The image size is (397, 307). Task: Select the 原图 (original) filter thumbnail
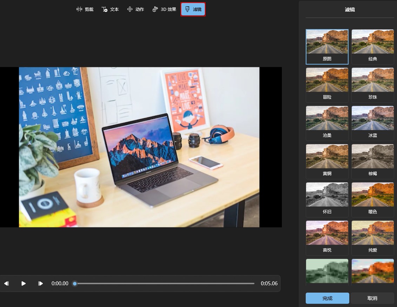327,47
